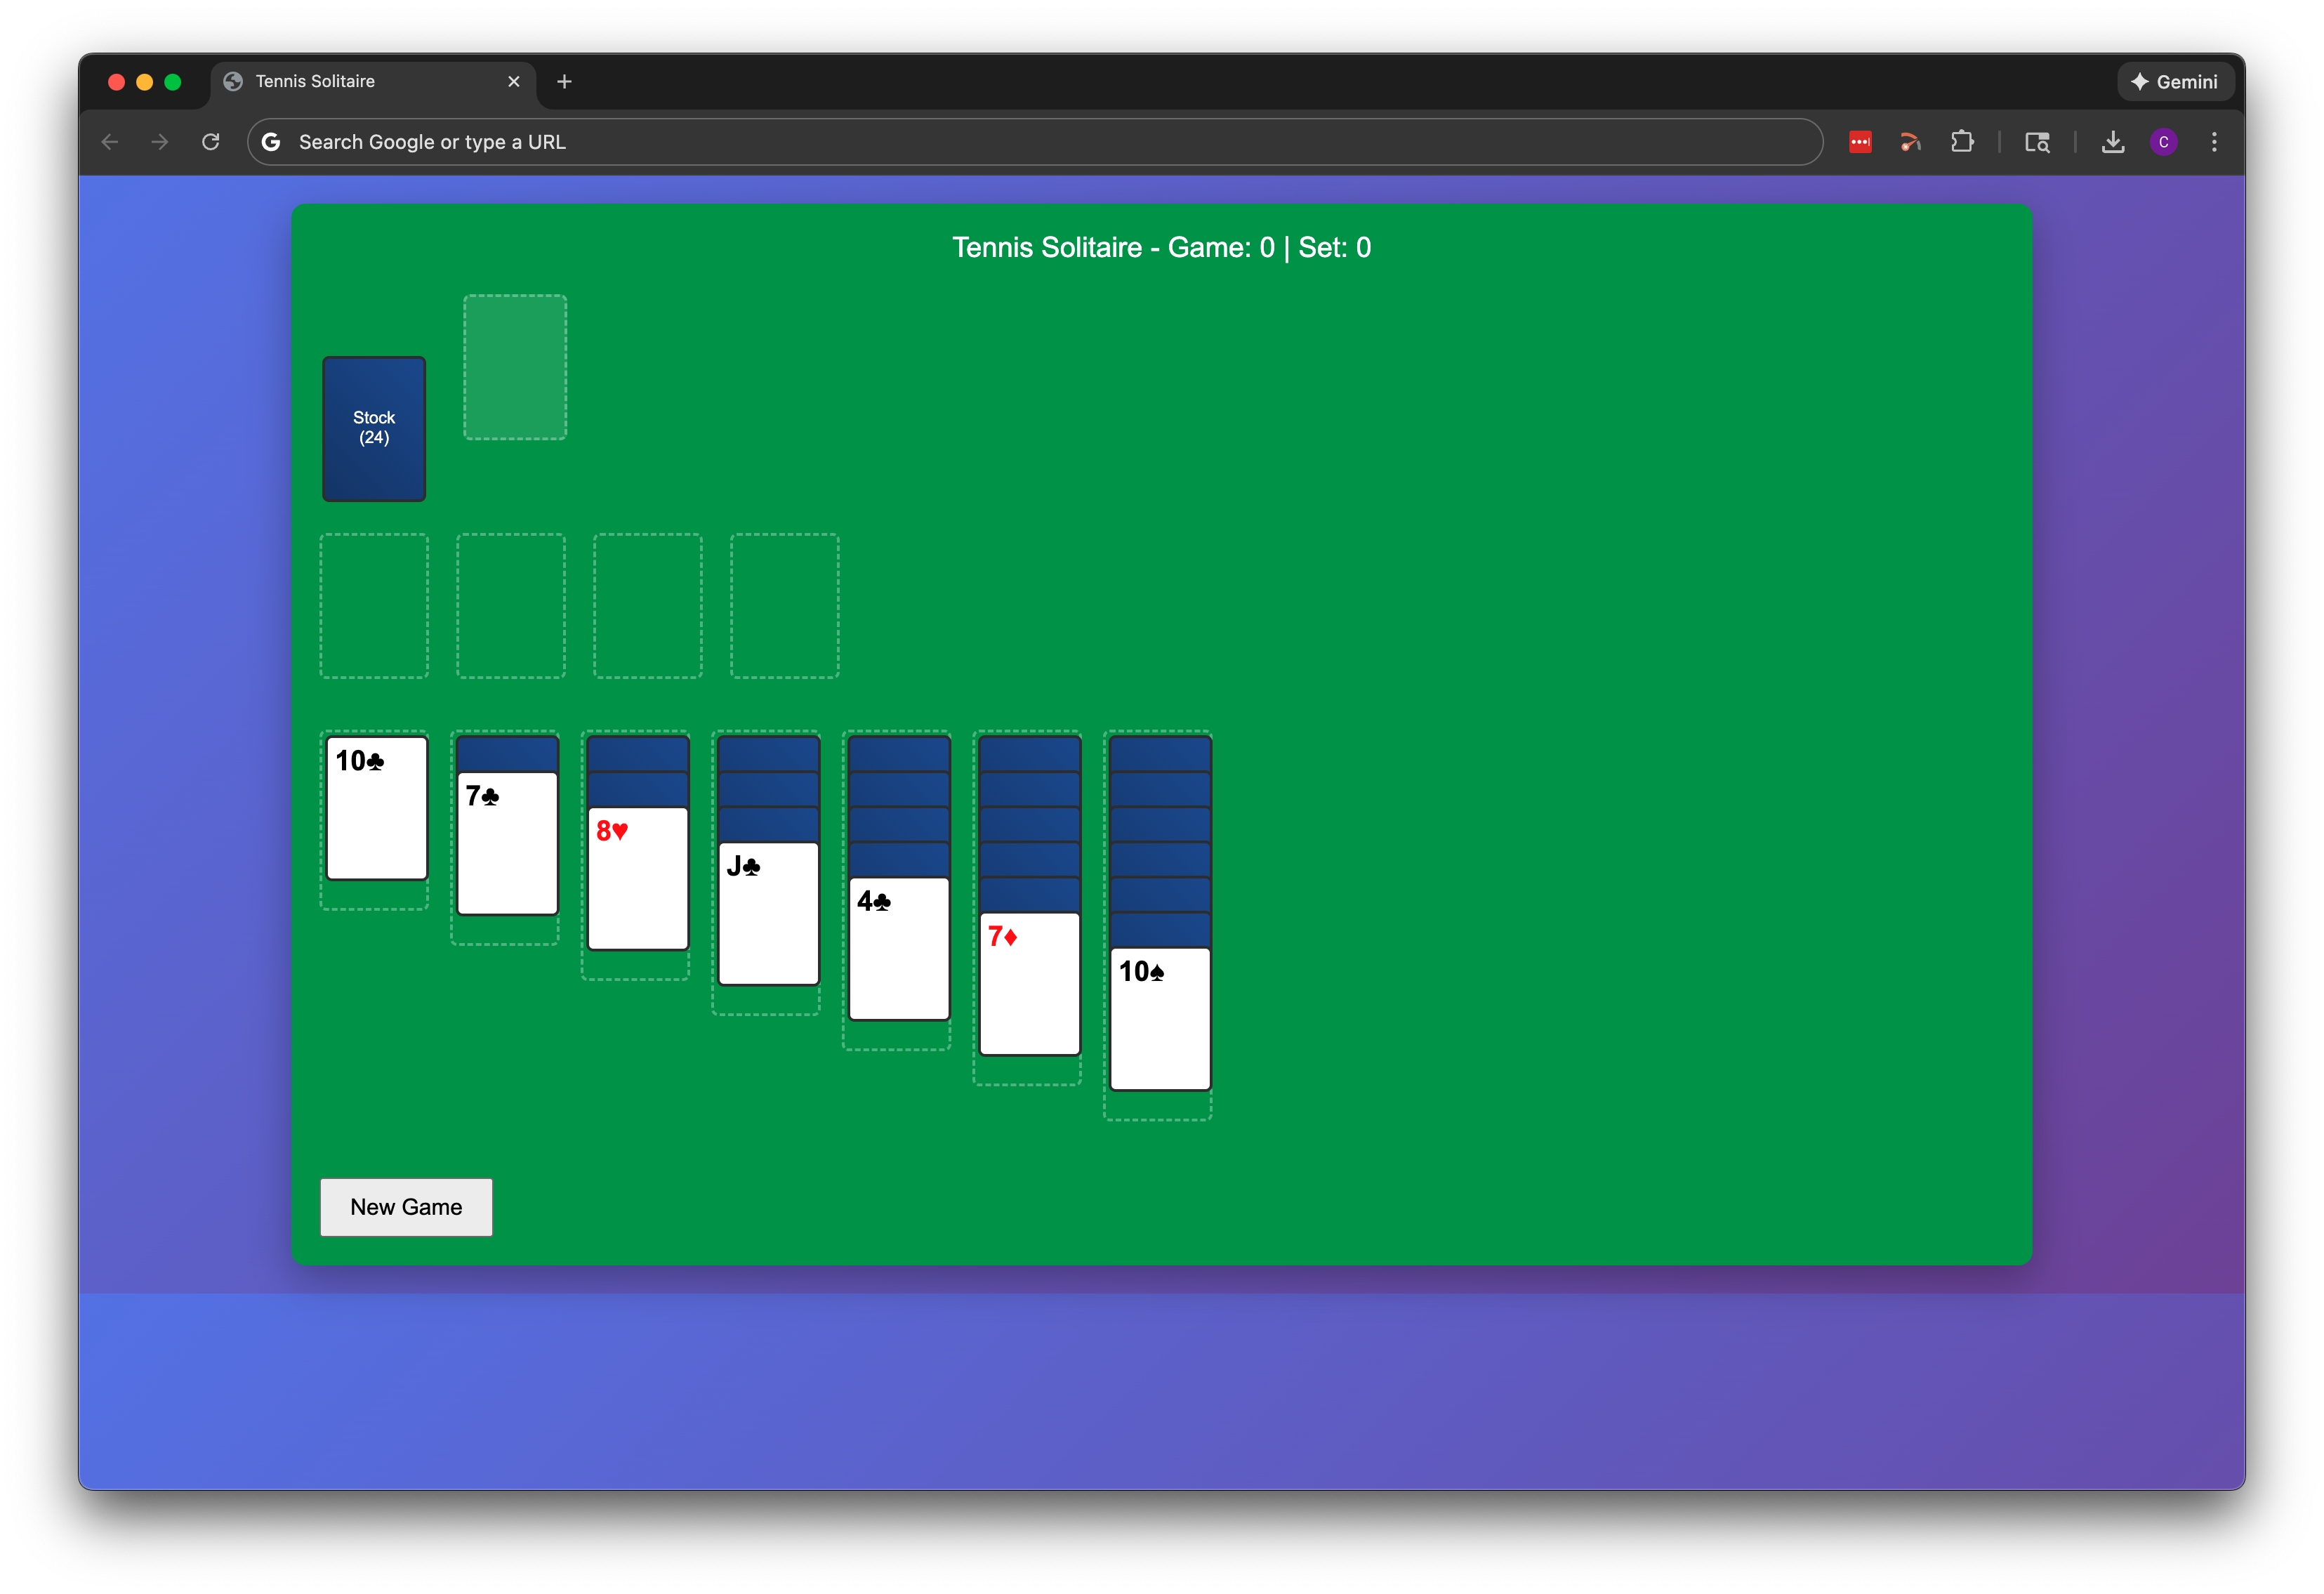This screenshot has height=1594, width=2324.
Task: Click the Stock card deck
Action: 374,428
